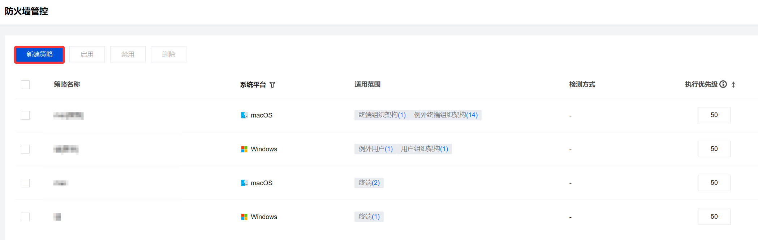The height and width of the screenshot is (240, 758).
Task: Edit priority field in 终端组织架构(1) row
Action: [714, 115]
